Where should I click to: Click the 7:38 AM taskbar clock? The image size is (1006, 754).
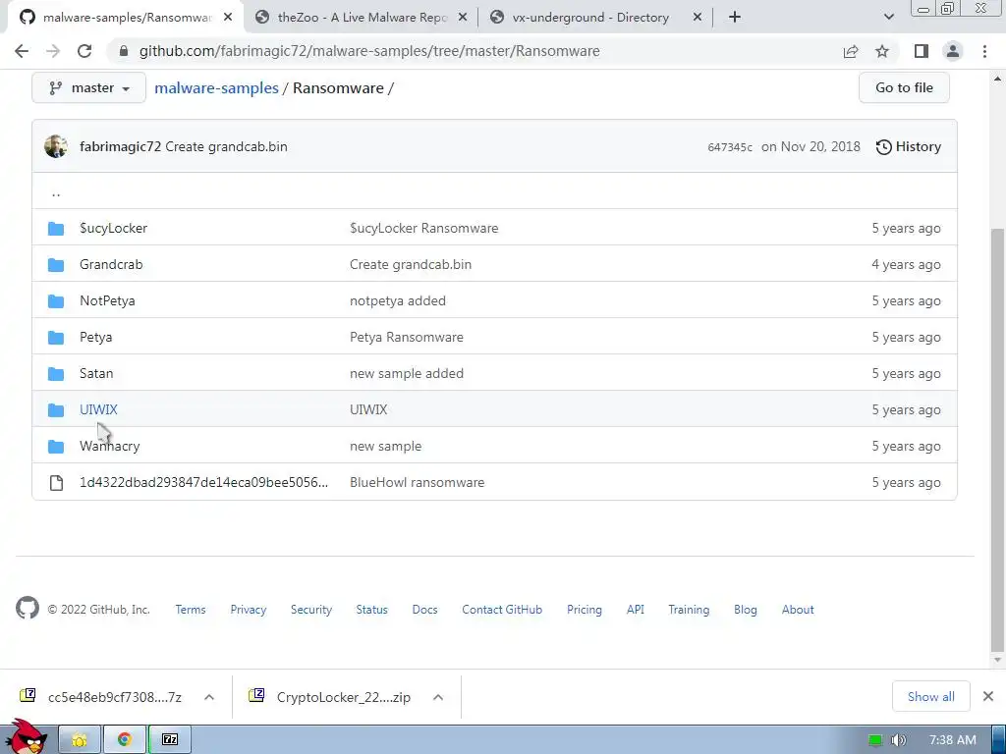pyautogui.click(x=953, y=740)
